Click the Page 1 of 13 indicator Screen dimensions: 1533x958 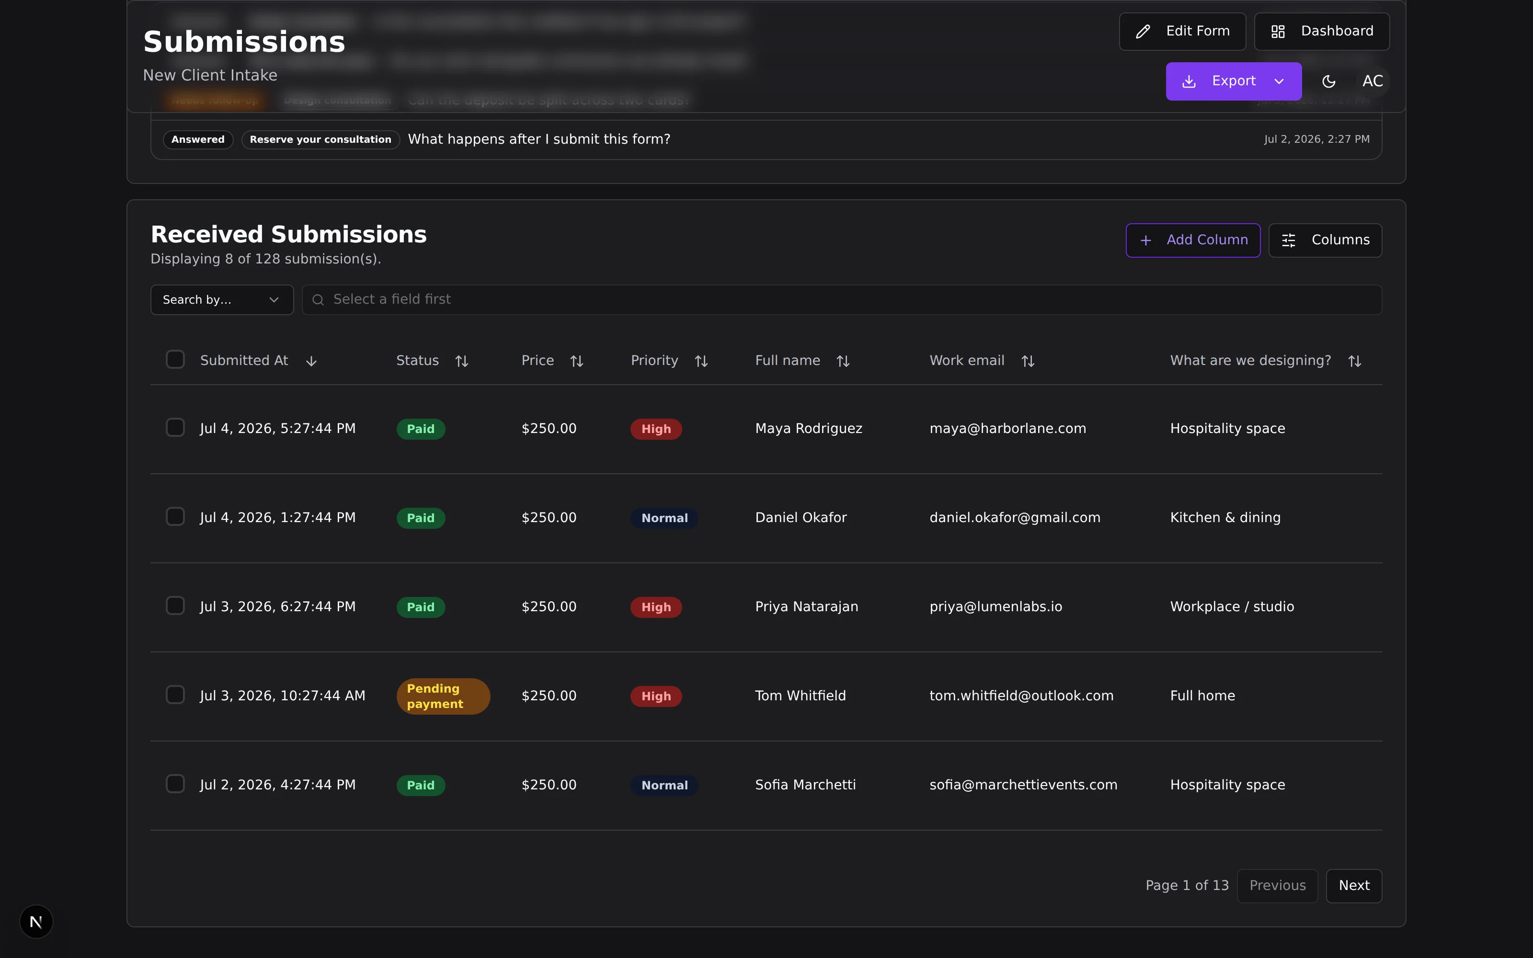(x=1187, y=886)
